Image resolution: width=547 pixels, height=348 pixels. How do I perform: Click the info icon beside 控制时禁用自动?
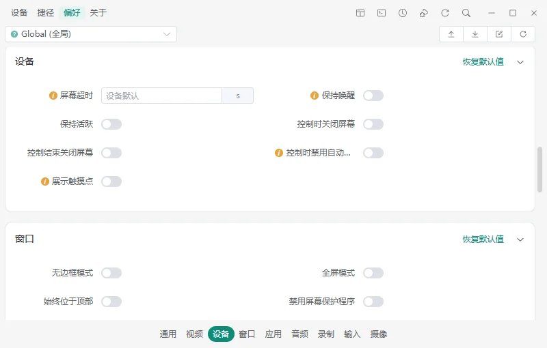pos(279,153)
